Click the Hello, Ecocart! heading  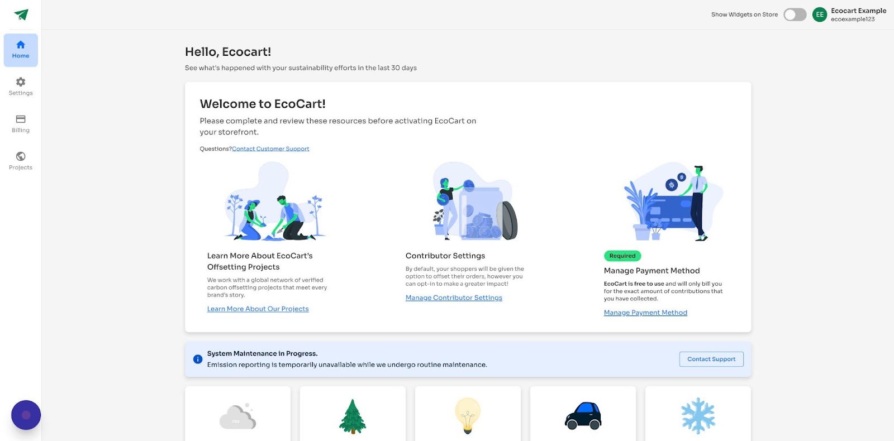coord(228,52)
